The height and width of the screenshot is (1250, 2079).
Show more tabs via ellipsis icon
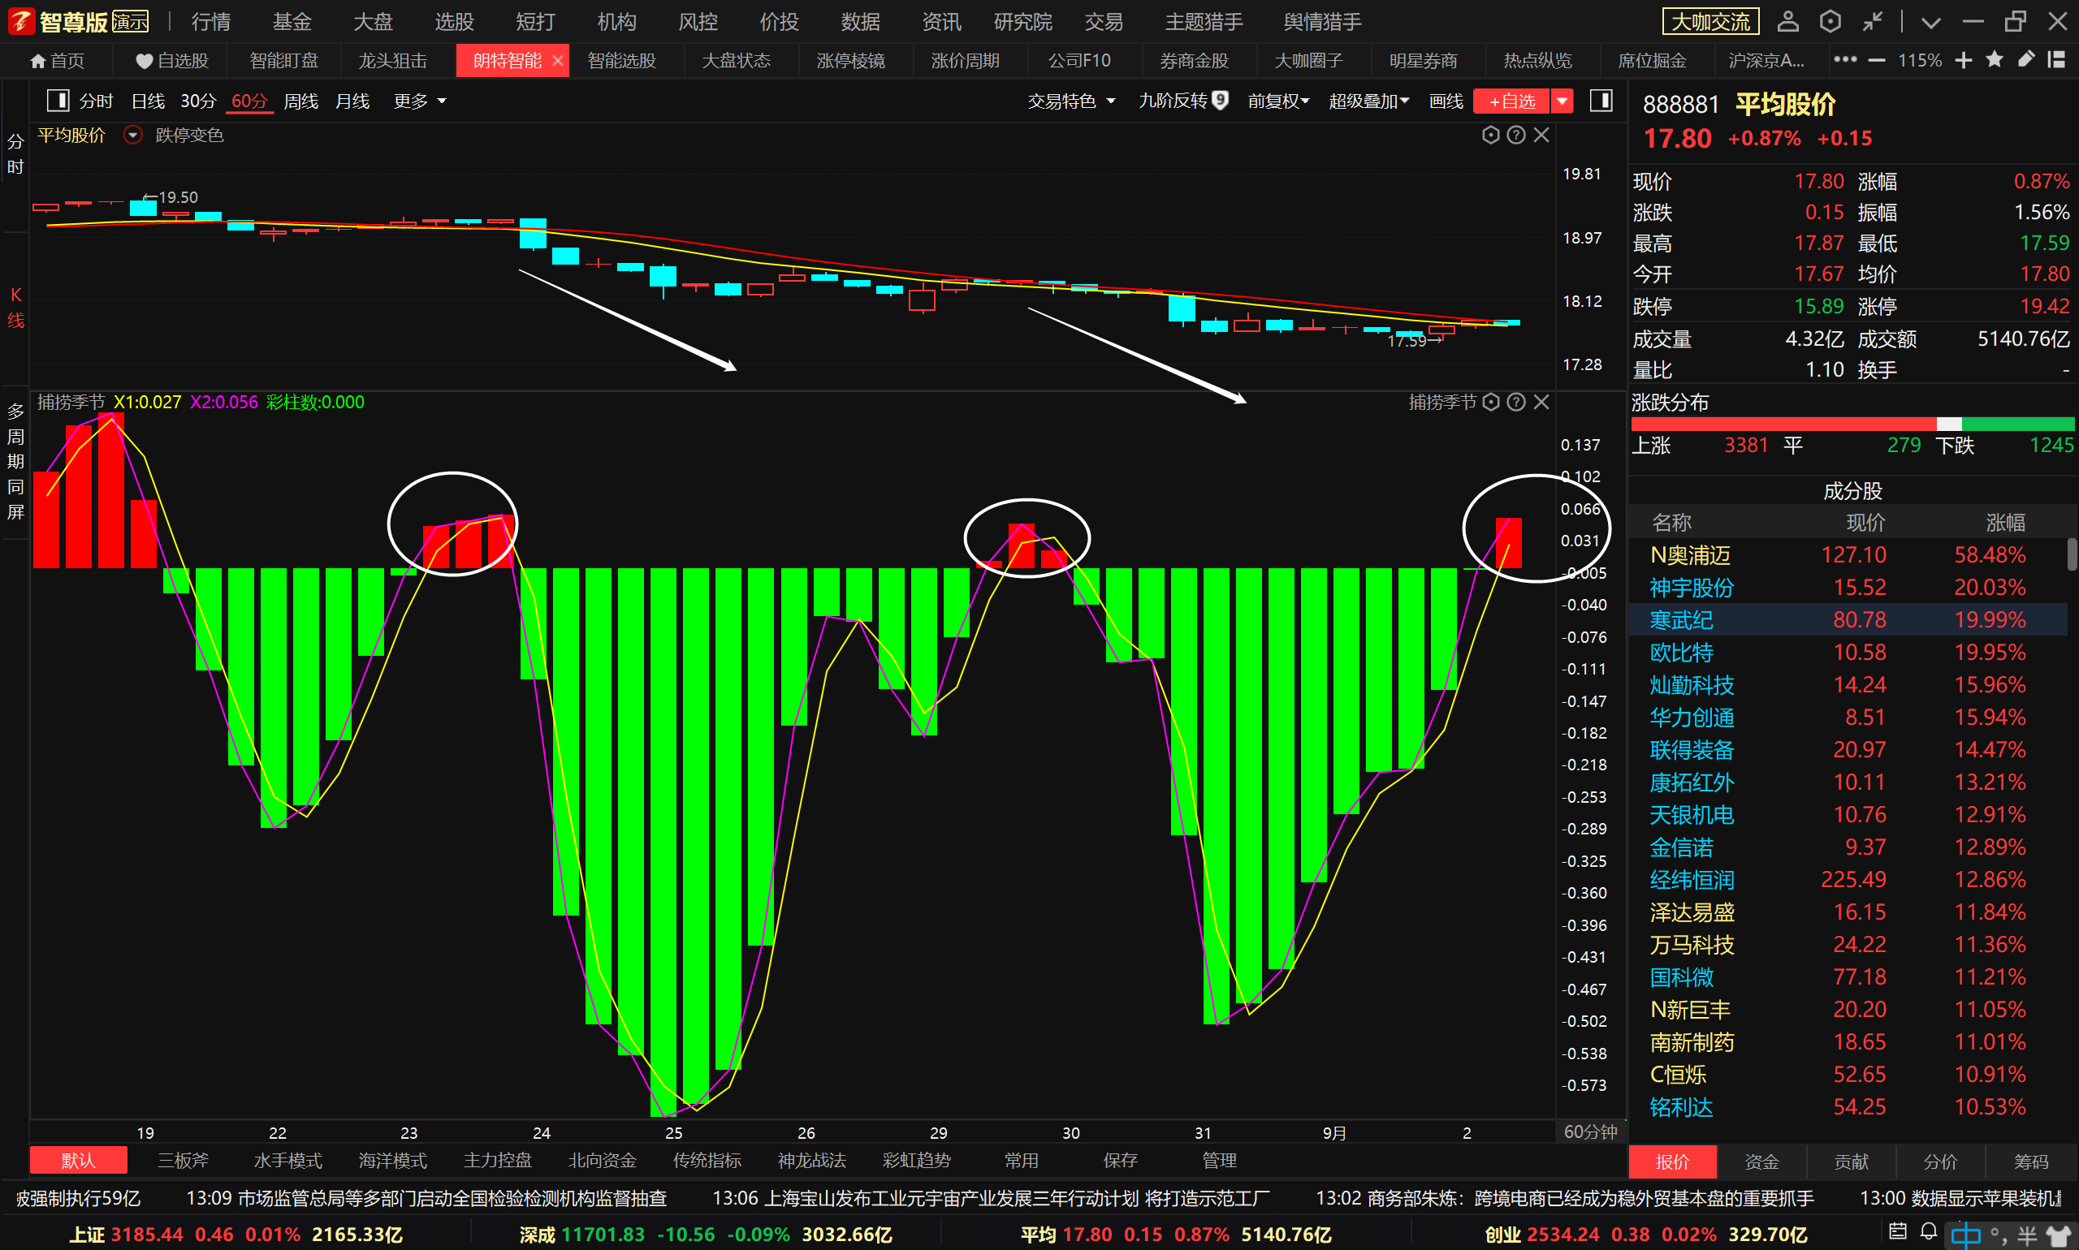pos(1845,60)
